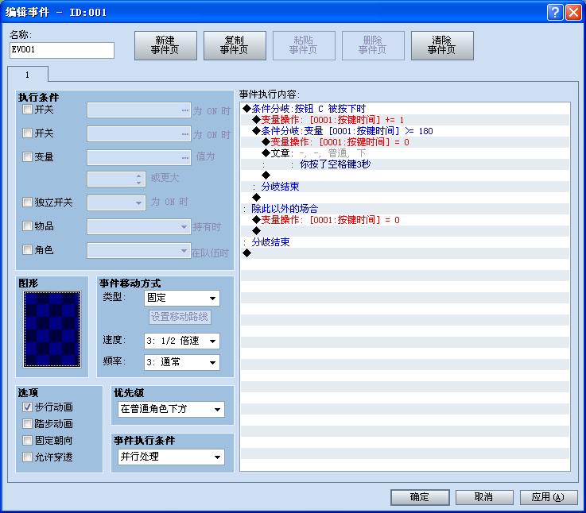The image size is (586, 513).
Task: Enable the 变量 condition checkbox
Action: pos(27,156)
